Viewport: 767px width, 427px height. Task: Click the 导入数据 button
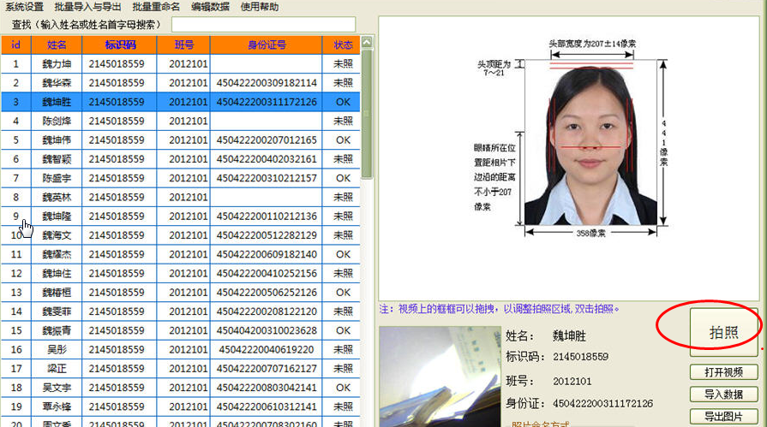[x=723, y=394]
